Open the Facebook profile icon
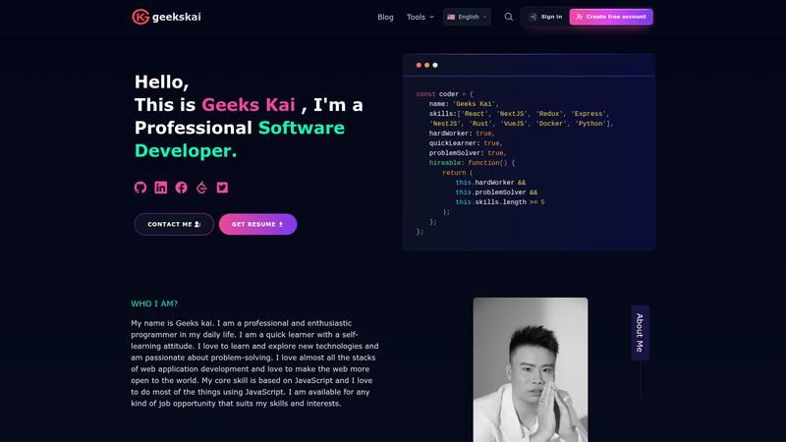Image resolution: width=786 pixels, height=442 pixels. coord(182,188)
